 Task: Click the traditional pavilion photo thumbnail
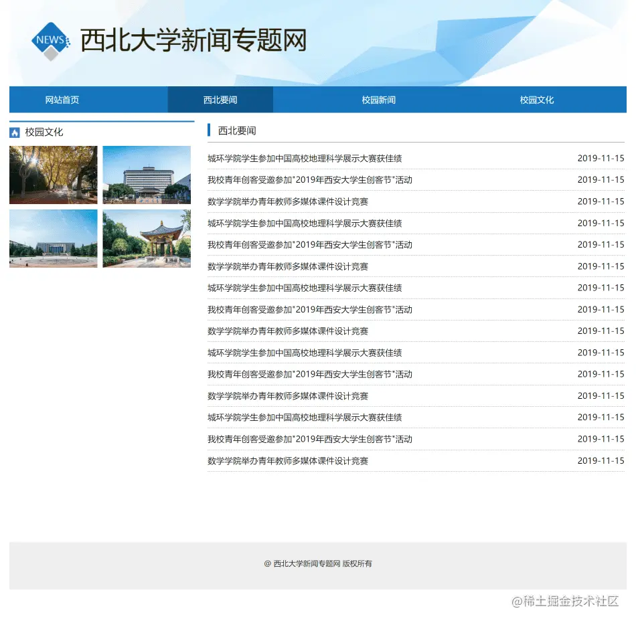(147, 238)
